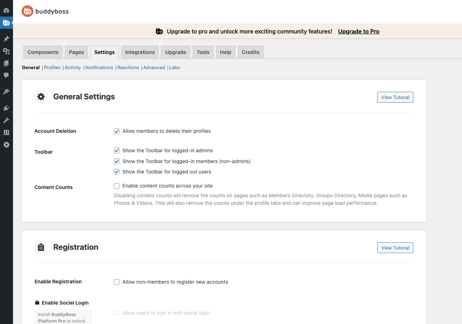
Task: Click the lock icon beside Enable Social Login
Action: coord(37,302)
